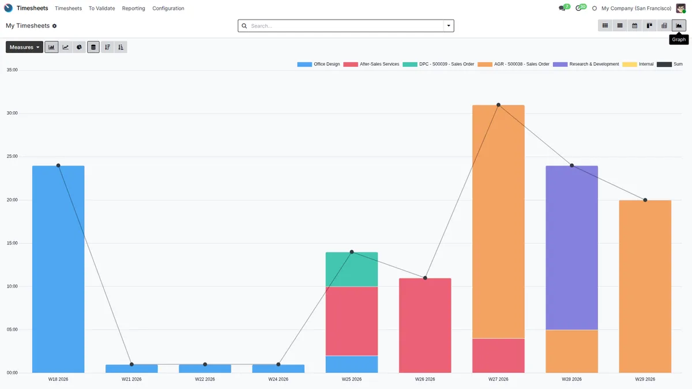This screenshot has height=389, width=692.
Task: Open My Timesheets settings gear
Action: pyautogui.click(x=55, y=26)
